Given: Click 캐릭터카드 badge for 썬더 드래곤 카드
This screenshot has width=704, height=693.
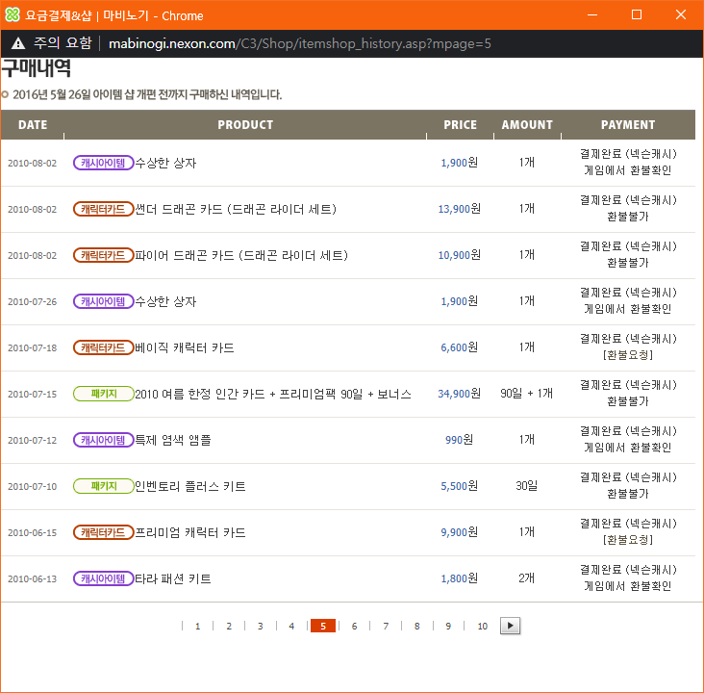Looking at the screenshot, I should click(103, 209).
